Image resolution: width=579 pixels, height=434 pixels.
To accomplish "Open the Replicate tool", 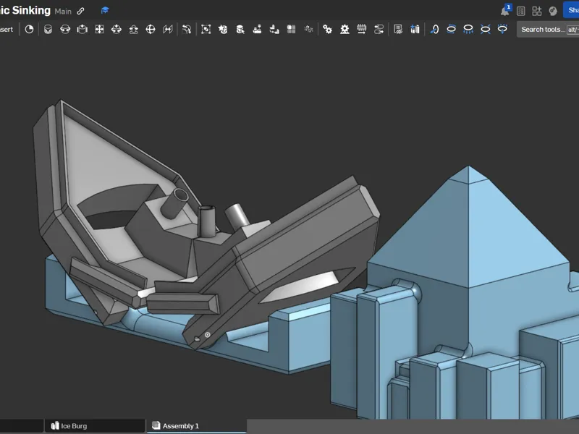I will (x=257, y=29).
